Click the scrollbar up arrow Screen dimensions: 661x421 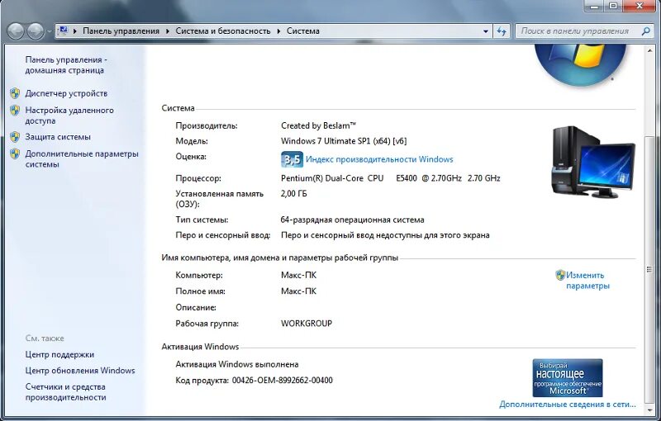pyautogui.click(x=649, y=51)
